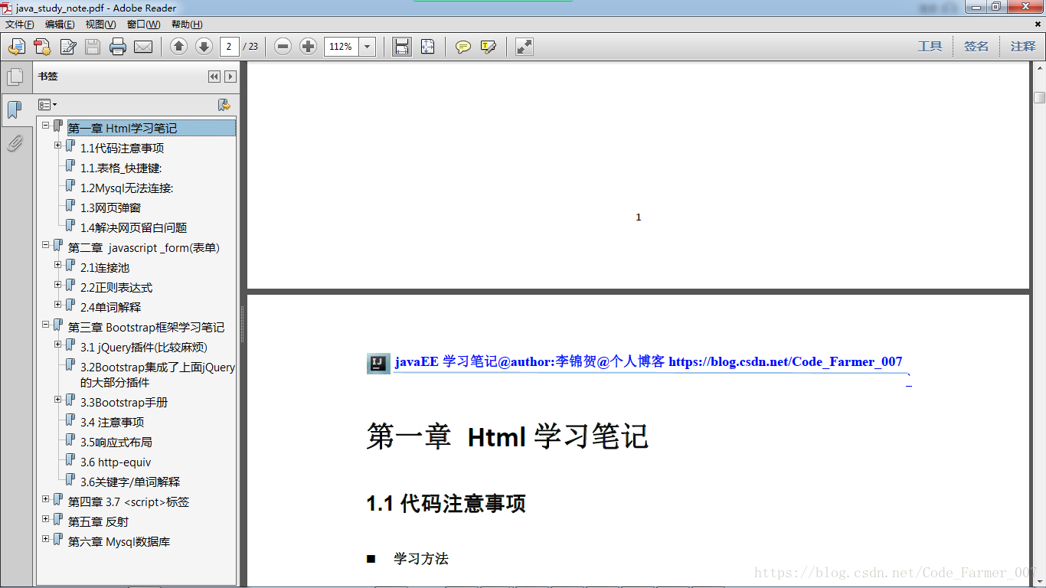Viewport: 1046px width, 588px height.
Task: Expand the 3.1 jQuery插件 bookmark
Action: [58, 344]
